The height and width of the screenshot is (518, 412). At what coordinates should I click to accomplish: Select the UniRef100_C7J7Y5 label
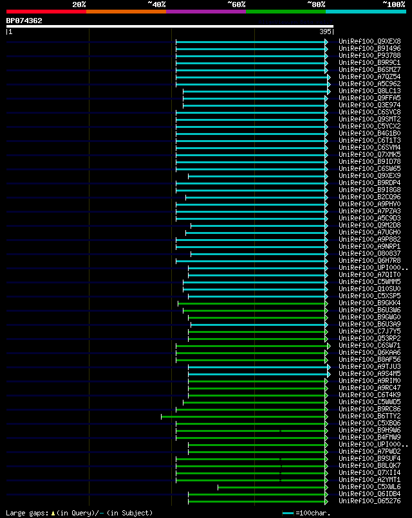pos(370,332)
